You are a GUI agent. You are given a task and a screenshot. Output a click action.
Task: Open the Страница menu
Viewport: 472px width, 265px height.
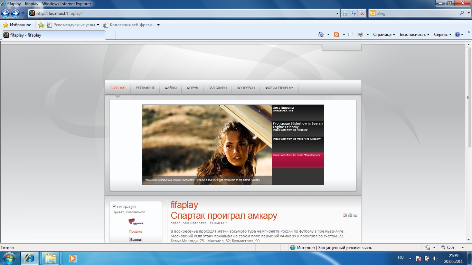pyautogui.click(x=384, y=35)
